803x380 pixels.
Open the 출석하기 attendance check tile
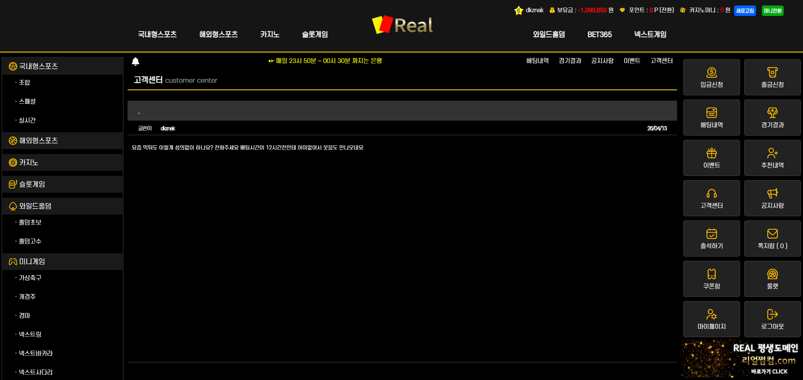[x=711, y=238]
